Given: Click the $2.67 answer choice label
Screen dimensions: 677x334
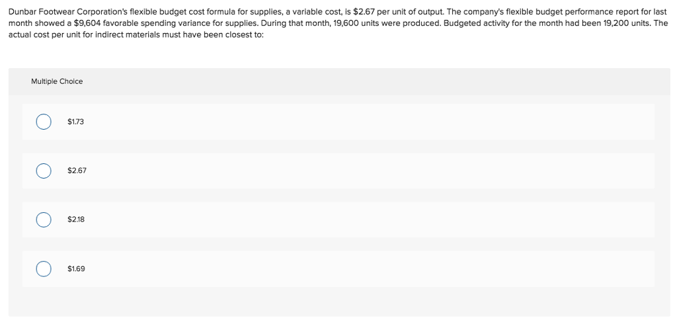Looking at the screenshot, I should (x=77, y=171).
